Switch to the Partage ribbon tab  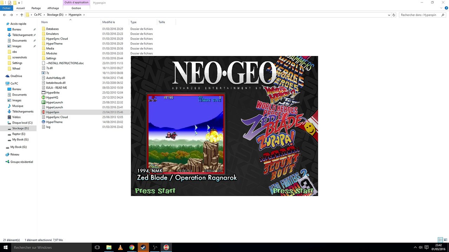36,8
